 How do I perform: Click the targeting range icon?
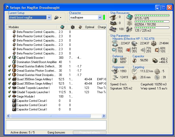click(135, 72)
